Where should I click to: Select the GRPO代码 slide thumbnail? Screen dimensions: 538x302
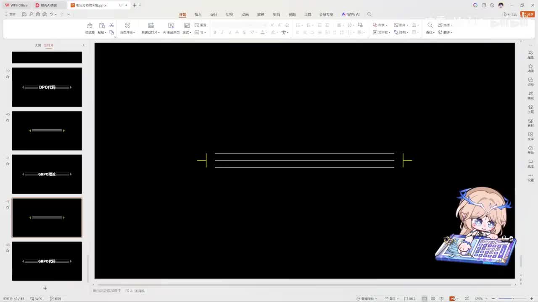(47, 261)
